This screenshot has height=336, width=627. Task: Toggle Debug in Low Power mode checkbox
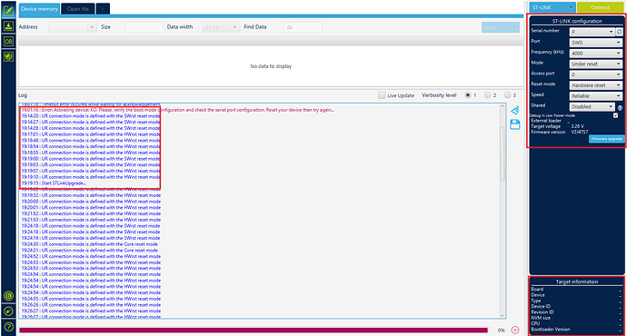615,115
